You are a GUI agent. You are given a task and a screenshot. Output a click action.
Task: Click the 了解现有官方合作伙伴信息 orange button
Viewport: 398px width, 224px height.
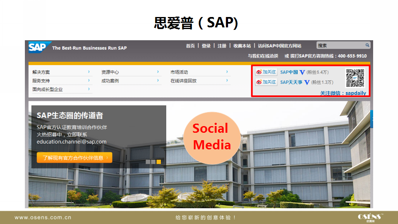coord(74,158)
